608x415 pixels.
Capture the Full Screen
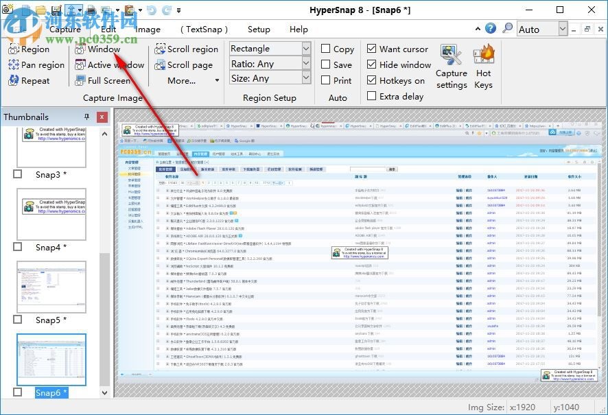[102, 81]
